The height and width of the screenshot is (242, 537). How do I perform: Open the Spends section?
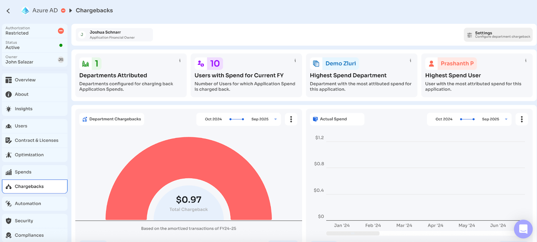(x=35, y=172)
